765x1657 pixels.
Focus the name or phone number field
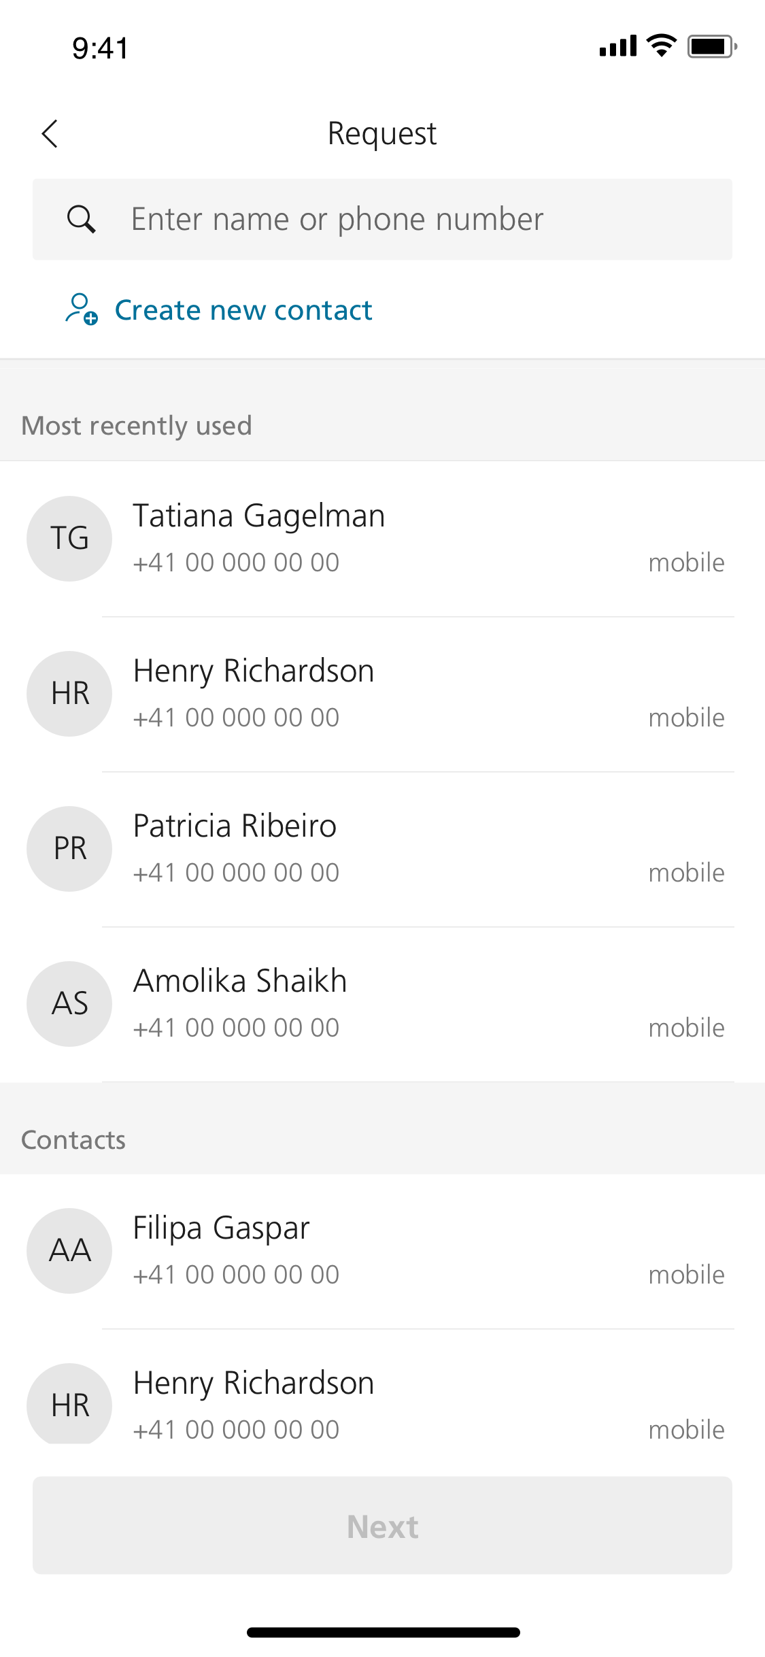[x=408, y=220]
